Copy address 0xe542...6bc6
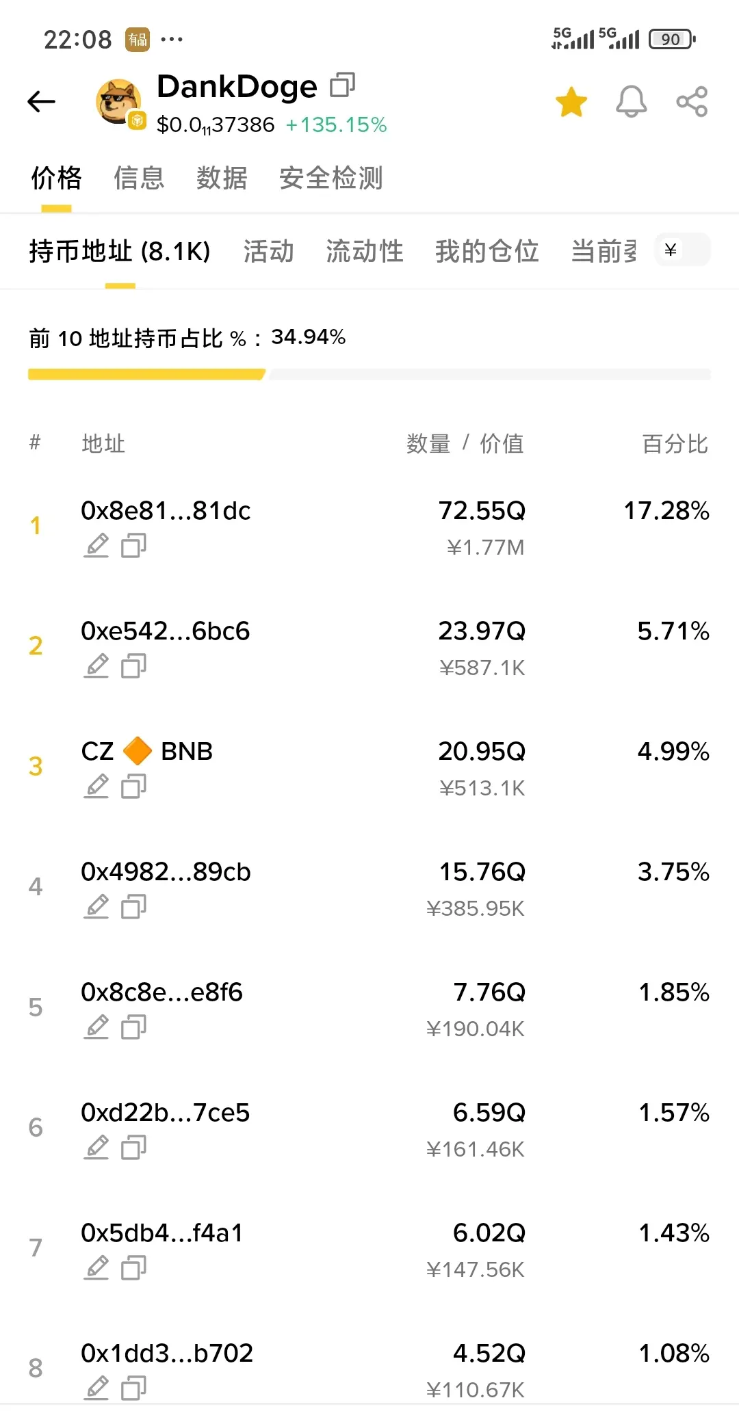The height and width of the screenshot is (1411, 739). click(x=133, y=665)
